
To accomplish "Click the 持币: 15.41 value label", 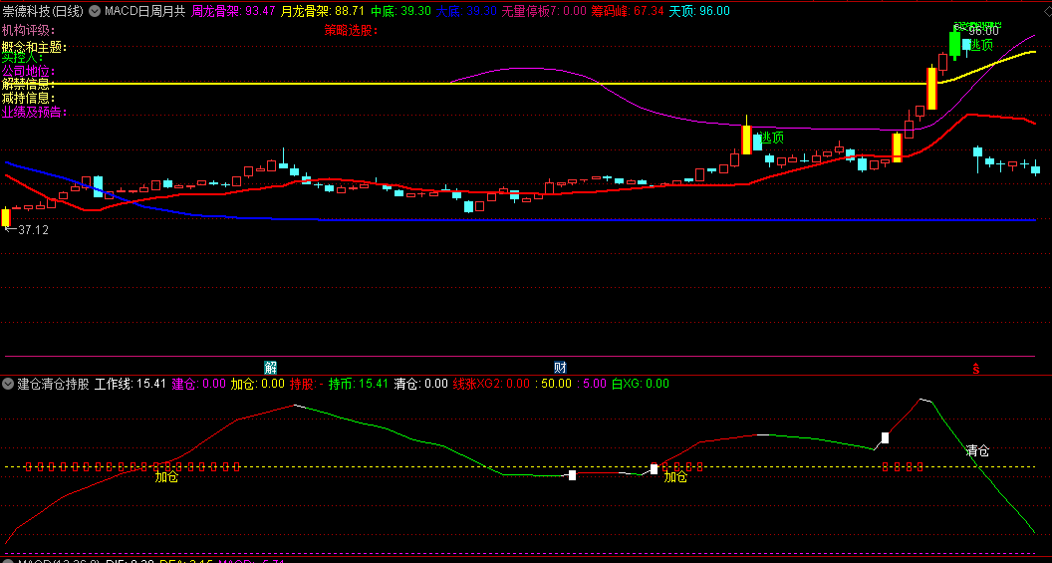I will (359, 384).
